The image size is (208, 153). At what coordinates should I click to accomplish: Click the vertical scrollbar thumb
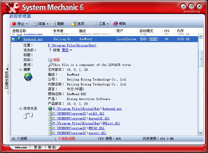tap(201, 59)
